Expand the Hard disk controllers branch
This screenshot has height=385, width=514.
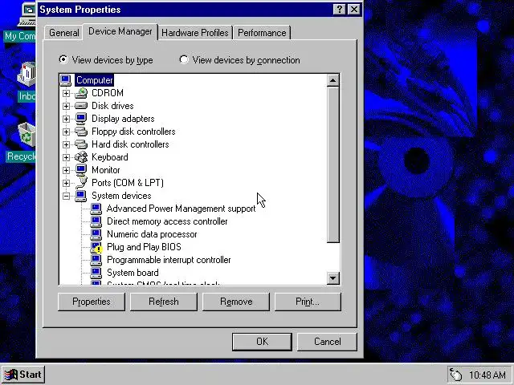(66, 144)
